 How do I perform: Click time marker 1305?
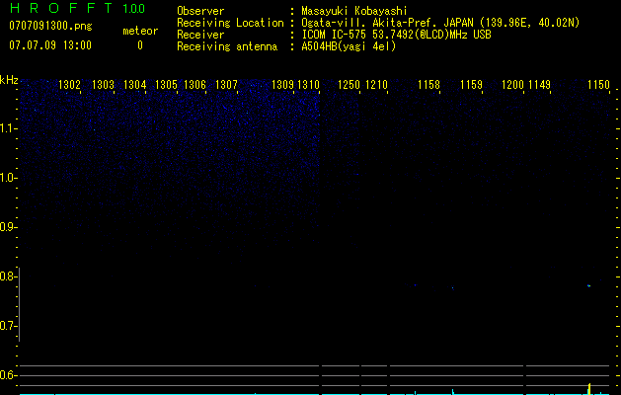(x=166, y=85)
